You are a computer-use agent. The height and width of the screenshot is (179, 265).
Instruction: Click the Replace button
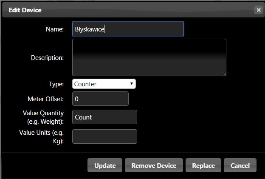203,165
